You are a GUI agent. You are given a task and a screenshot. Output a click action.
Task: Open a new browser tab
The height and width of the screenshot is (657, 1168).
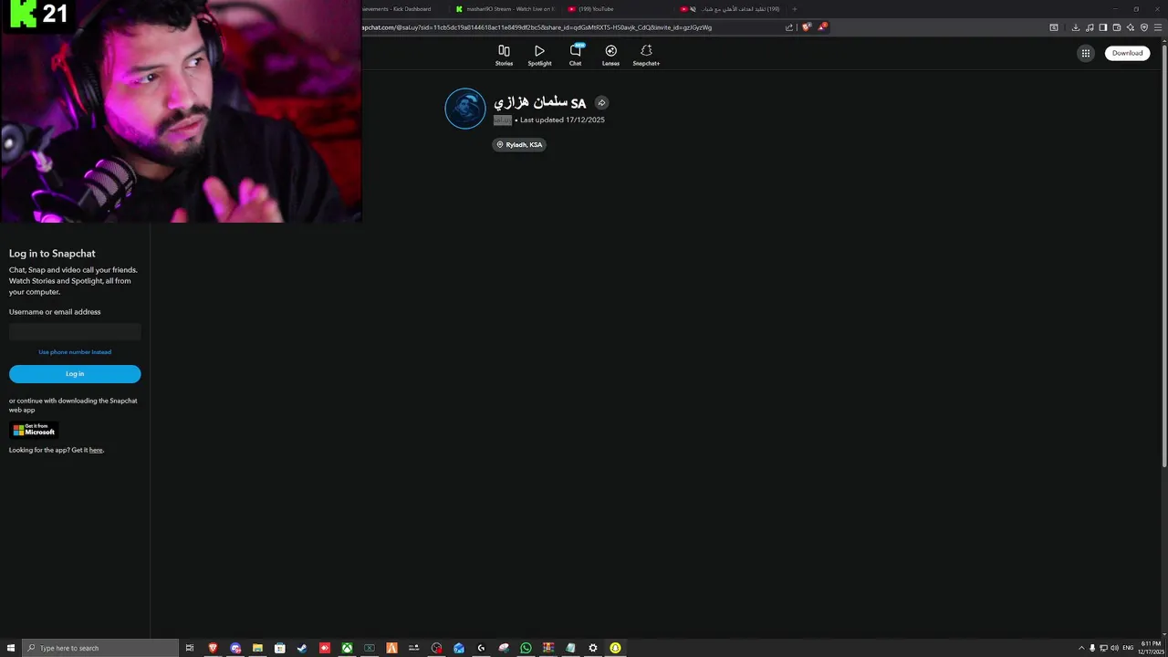[794, 9]
